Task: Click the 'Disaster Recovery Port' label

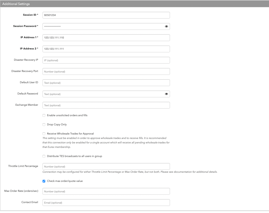Action: click(x=25, y=71)
